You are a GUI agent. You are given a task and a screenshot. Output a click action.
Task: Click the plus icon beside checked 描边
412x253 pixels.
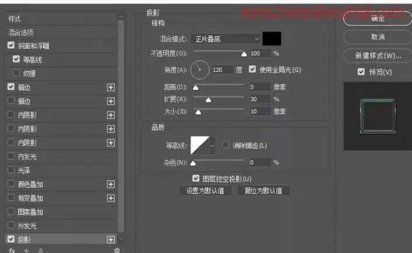pyautogui.click(x=110, y=88)
